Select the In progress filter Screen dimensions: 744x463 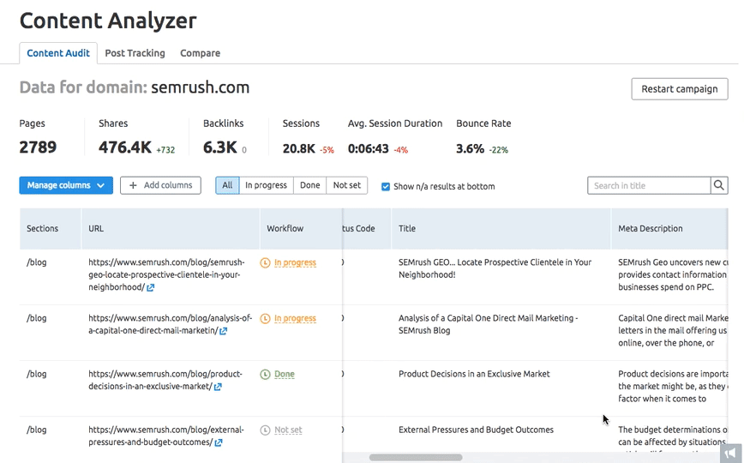point(266,185)
